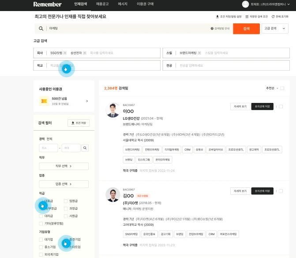Image resolution: width=296 pixels, height=258 pixels.
Task: Open the 직무 선택 selector
Action: coord(64,166)
